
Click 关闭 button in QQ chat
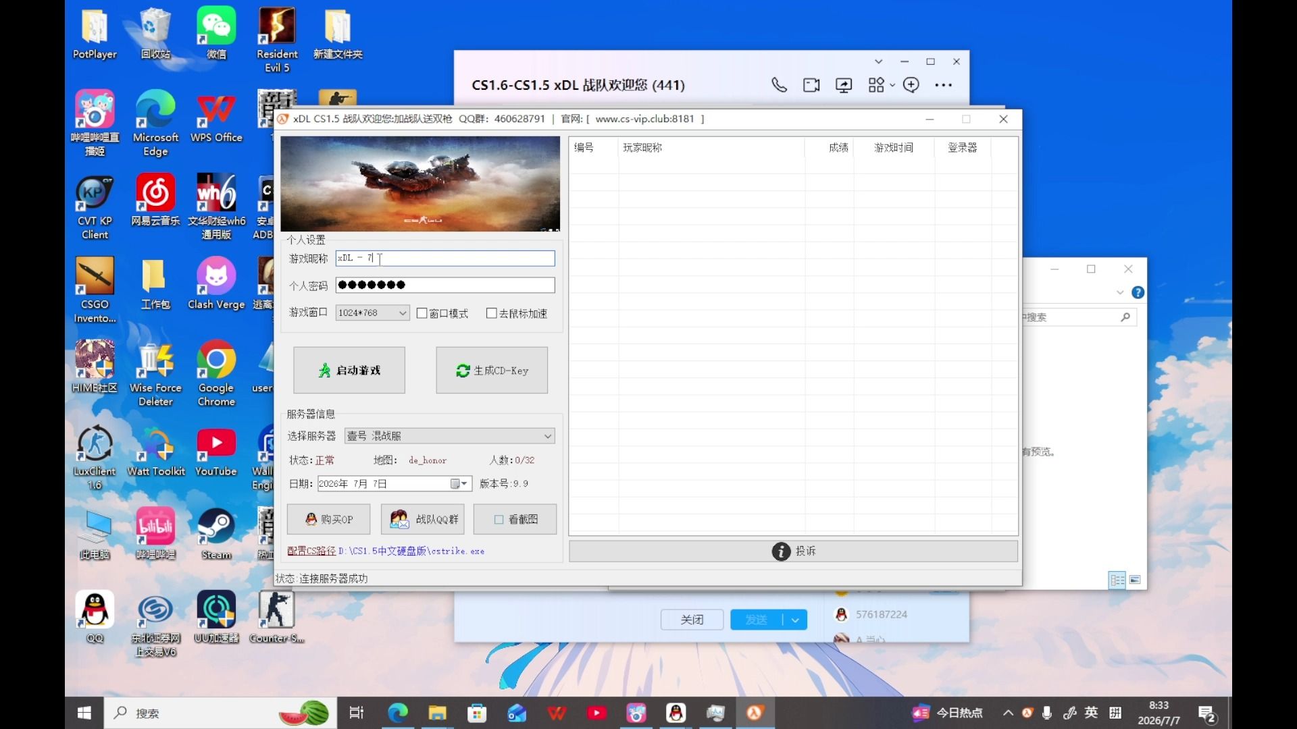pyautogui.click(x=692, y=620)
